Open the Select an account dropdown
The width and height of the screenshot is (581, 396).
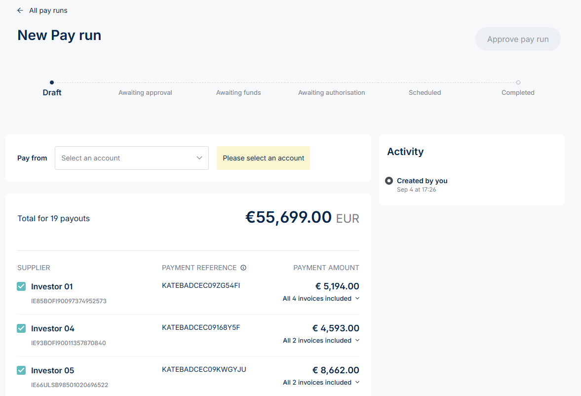[x=131, y=158]
